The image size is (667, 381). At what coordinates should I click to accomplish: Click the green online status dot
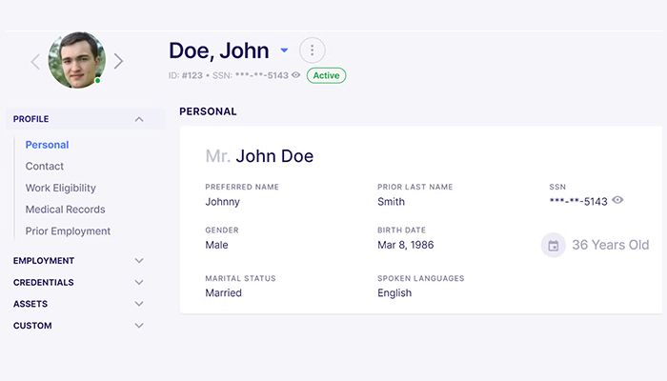click(x=97, y=81)
